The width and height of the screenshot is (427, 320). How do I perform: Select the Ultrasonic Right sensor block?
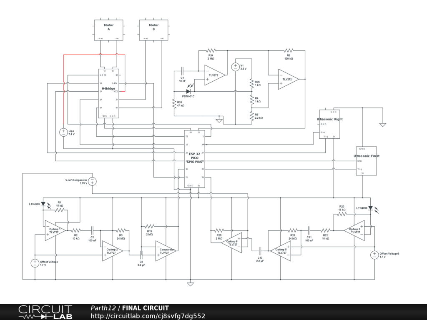330,124
